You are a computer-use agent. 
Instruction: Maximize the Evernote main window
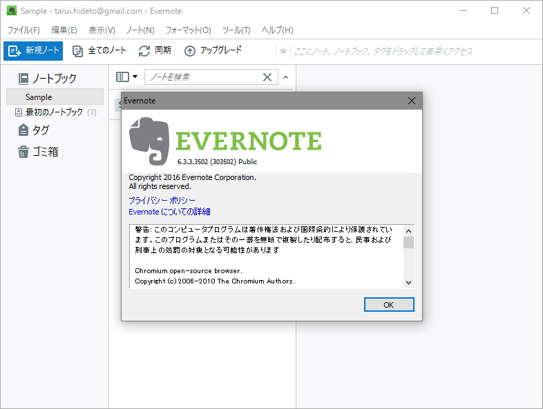[x=495, y=11]
